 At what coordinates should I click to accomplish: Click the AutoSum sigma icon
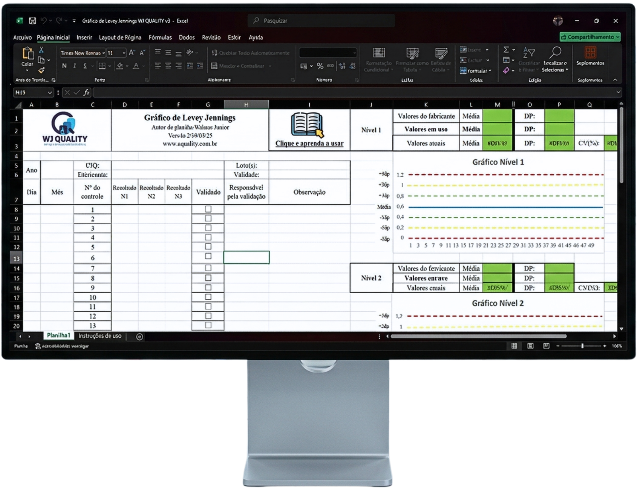506,50
